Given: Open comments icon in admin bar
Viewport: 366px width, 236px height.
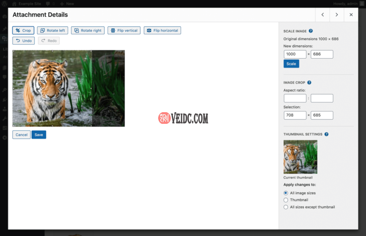Looking at the screenshot, I should point(50,4).
